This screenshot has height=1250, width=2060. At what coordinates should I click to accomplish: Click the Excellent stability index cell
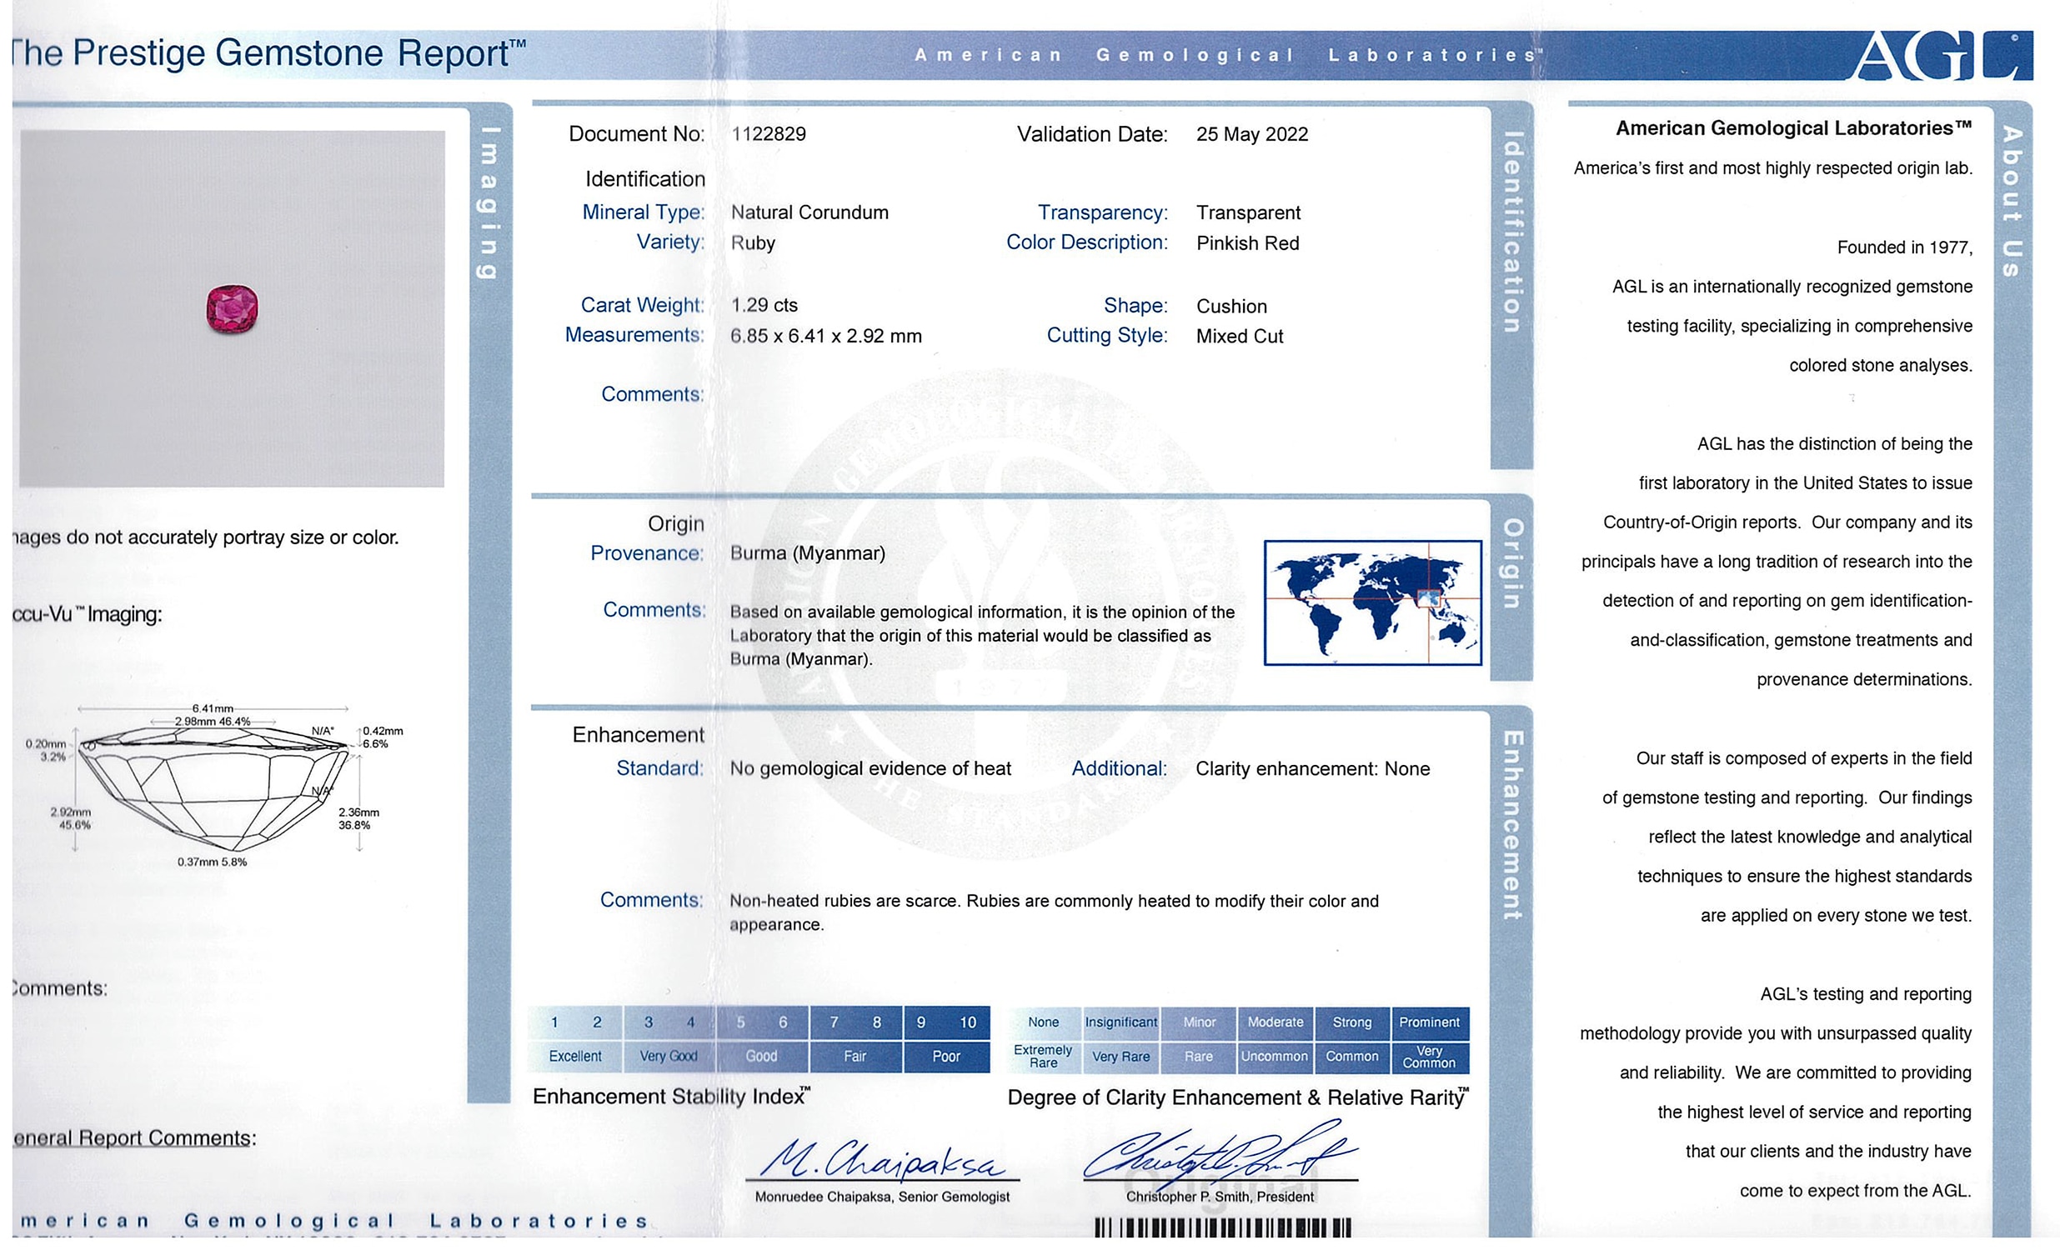click(x=575, y=1056)
